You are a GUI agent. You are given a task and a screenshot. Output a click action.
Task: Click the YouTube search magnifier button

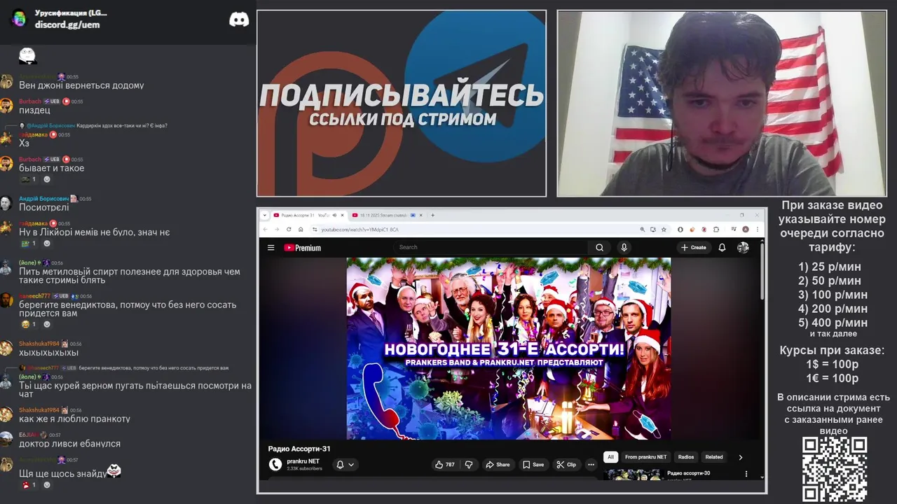pyautogui.click(x=599, y=247)
